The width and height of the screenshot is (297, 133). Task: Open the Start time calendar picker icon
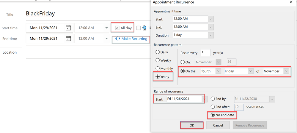(x=68, y=28)
